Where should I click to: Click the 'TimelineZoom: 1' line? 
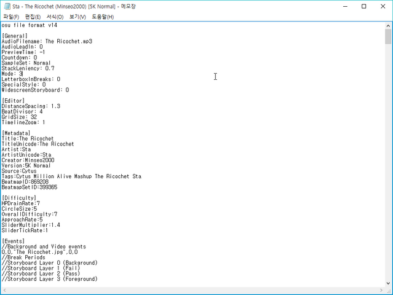coord(23,122)
